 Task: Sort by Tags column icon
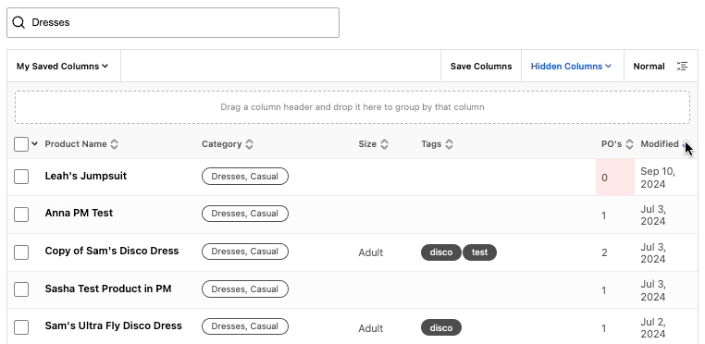(x=449, y=144)
